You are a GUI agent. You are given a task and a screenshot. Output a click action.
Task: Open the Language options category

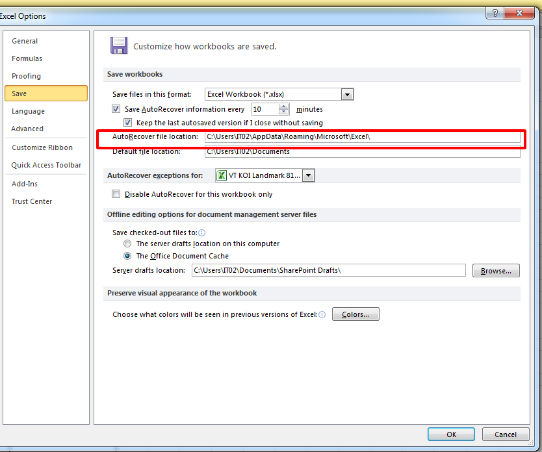pyautogui.click(x=28, y=111)
